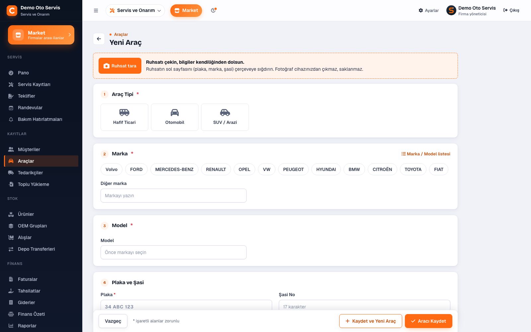The image size is (531, 332).
Task: Go back with the arrow button
Action: tap(99, 39)
